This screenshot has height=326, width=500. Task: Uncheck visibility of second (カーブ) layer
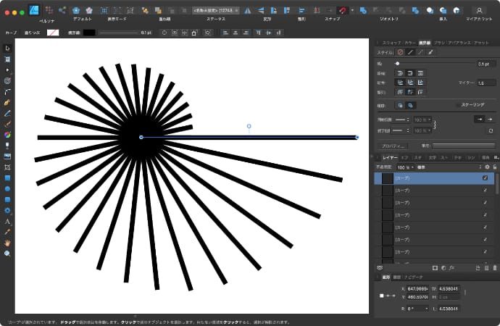pyautogui.click(x=485, y=191)
